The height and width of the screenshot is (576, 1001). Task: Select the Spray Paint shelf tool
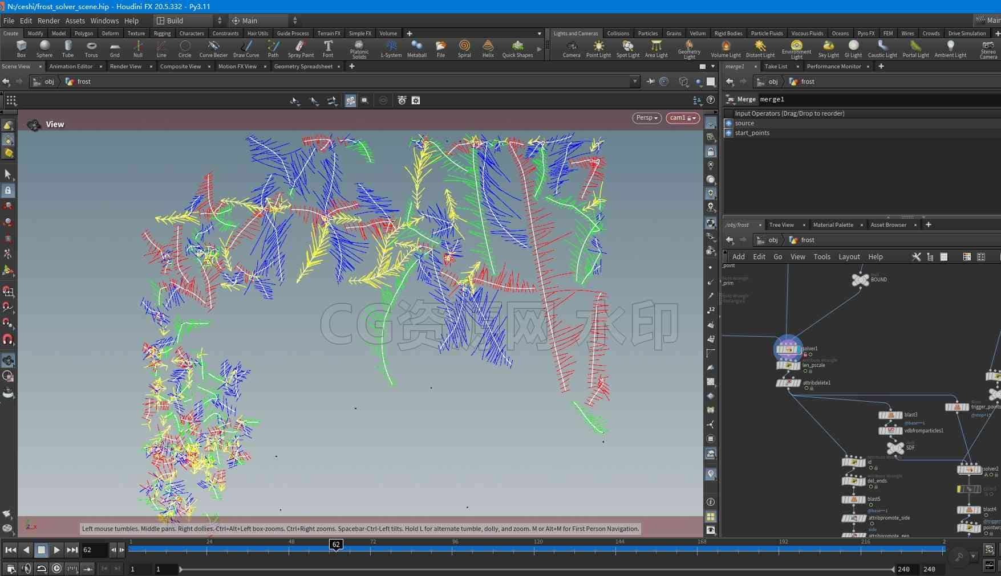pyautogui.click(x=301, y=48)
